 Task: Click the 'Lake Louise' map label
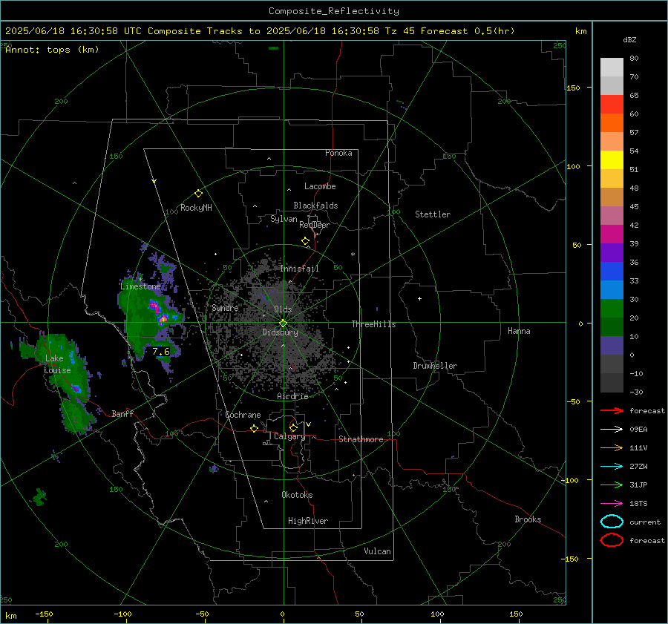pyautogui.click(x=57, y=364)
